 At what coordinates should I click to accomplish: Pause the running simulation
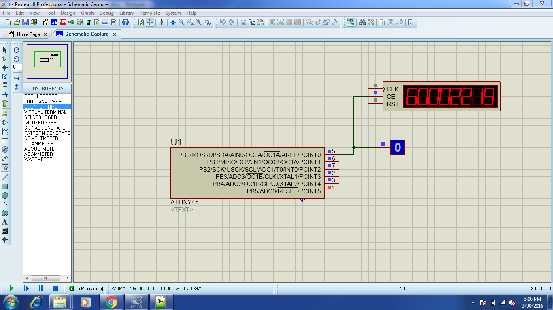pyautogui.click(x=41, y=288)
